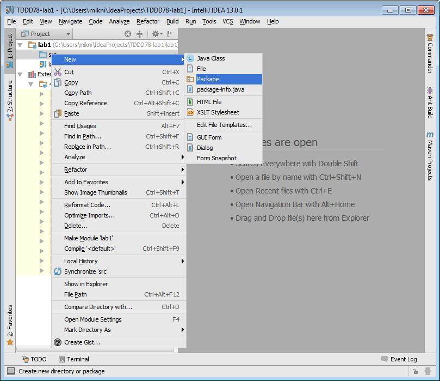Click the lab1 module folder icon
The image size is (440, 381).
coord(32,45)
